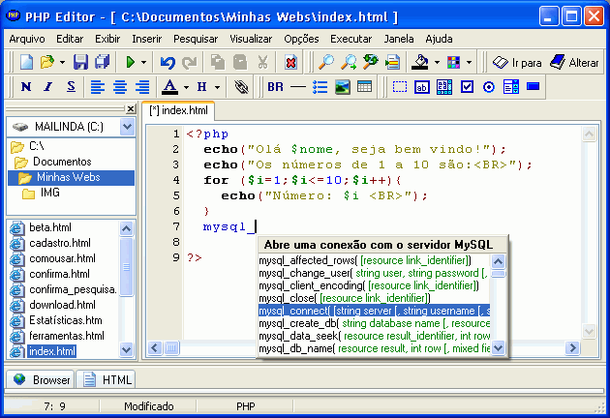Insert a horizontal rule line
610x418 pixels.
point(298,86)
